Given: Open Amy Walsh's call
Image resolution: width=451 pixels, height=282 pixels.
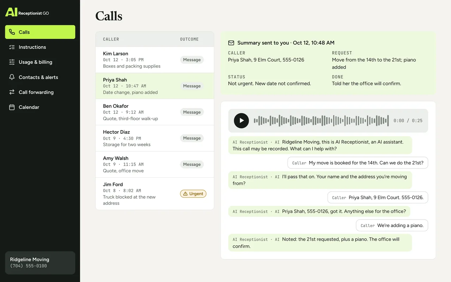Looking at the screenshot, I should click(x=155, y=164).
